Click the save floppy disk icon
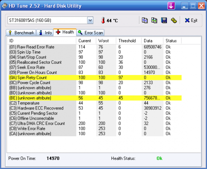 [164, 20]
